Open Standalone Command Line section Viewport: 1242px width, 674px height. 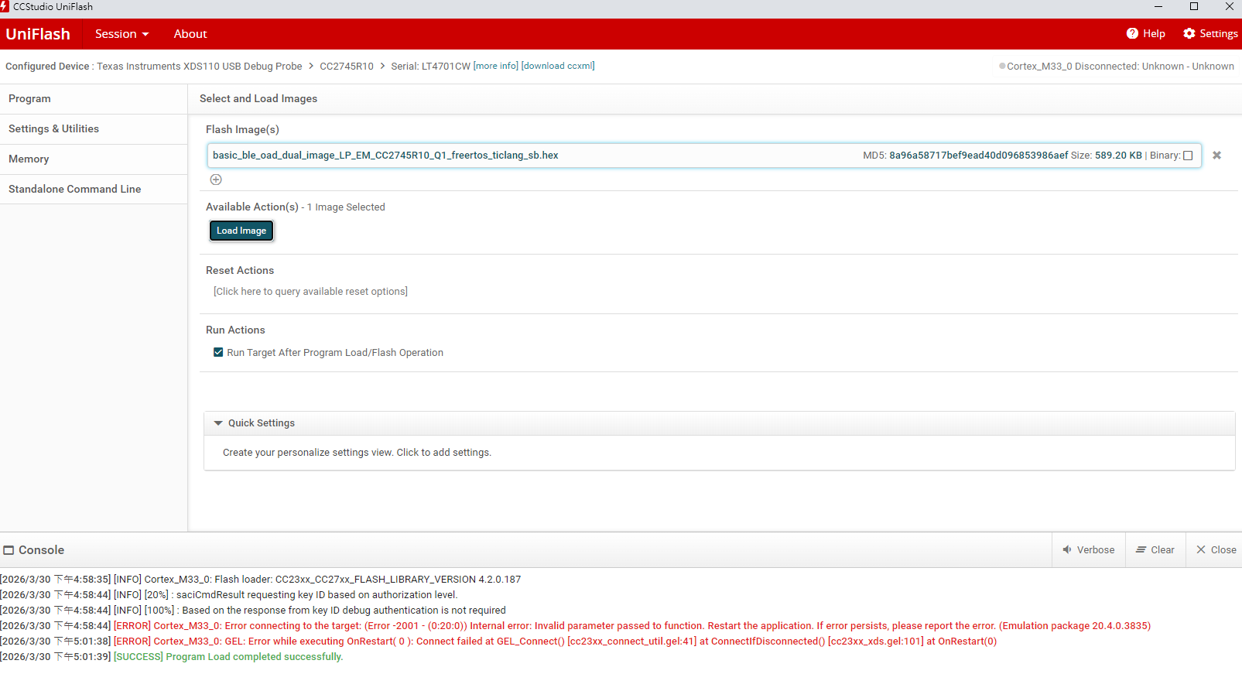(x=94, y=190)
